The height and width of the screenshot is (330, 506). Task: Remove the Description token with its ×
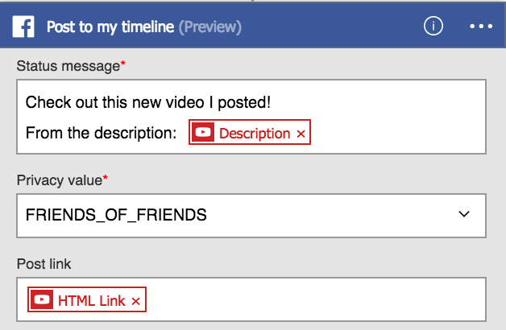(x=301, y=134)
